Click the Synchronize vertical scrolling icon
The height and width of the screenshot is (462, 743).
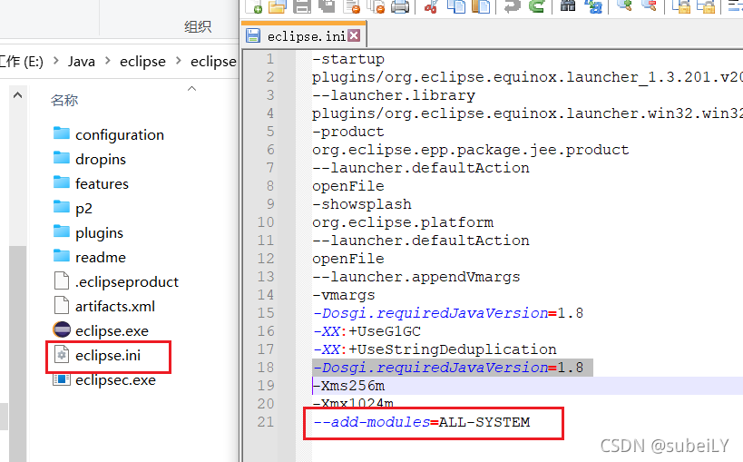click(x=683, y=6)
